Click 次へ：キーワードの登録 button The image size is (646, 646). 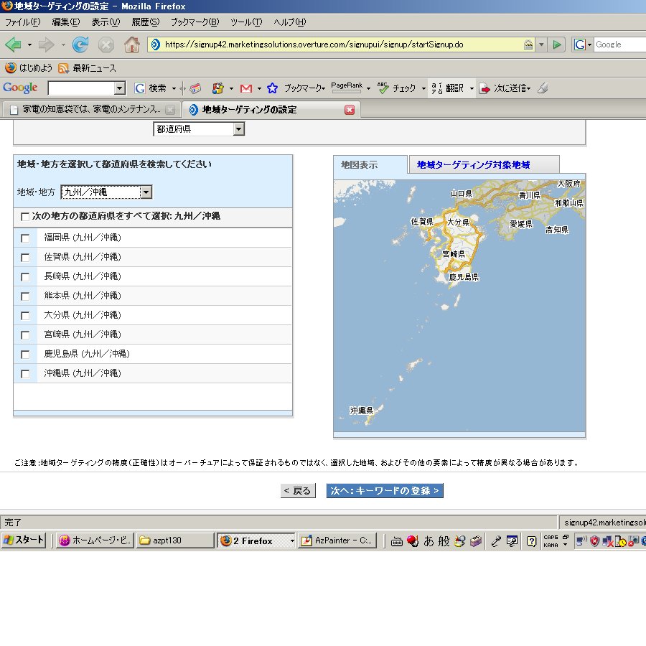385,491
